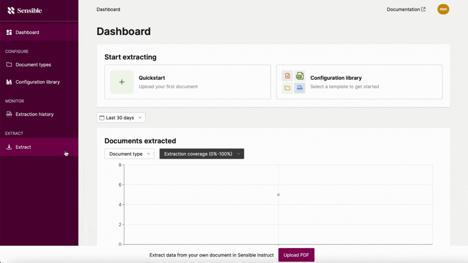Click the Configuration library books icon
This screenshot has width=468, height=263.
tap(9, 82)
